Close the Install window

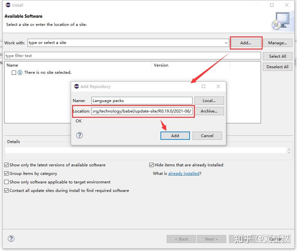[287, 5]
